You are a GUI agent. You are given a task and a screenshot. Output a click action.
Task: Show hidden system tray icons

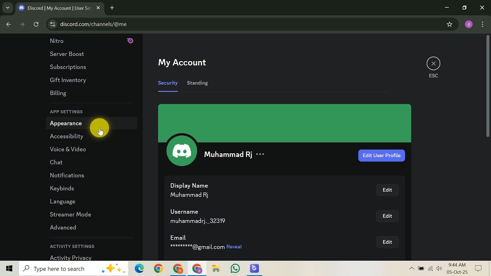tap(412, 269)
